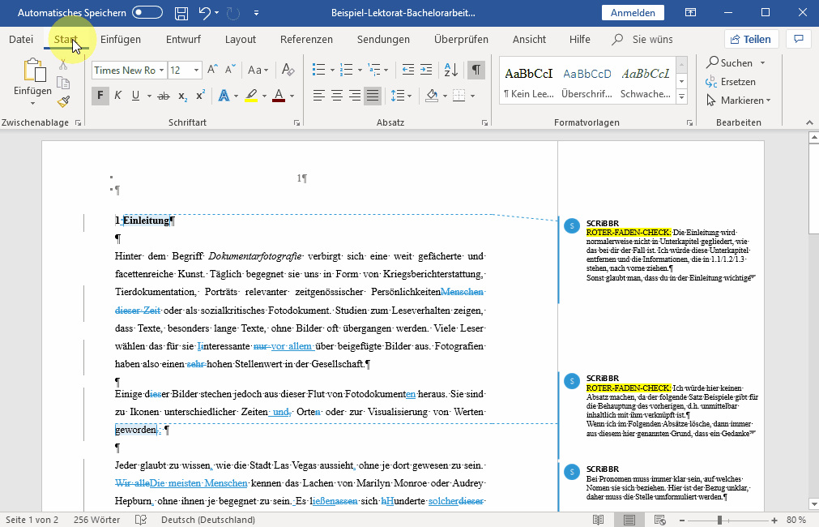Apply yellow text highlight color
819x527 pixels.
[251, 96]
